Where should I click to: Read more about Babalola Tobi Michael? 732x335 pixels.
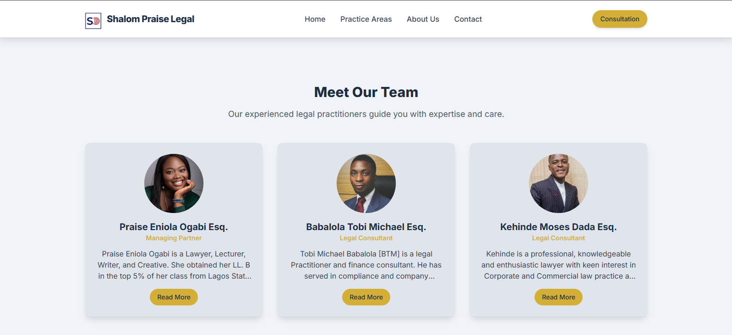[x=366, y=297]
